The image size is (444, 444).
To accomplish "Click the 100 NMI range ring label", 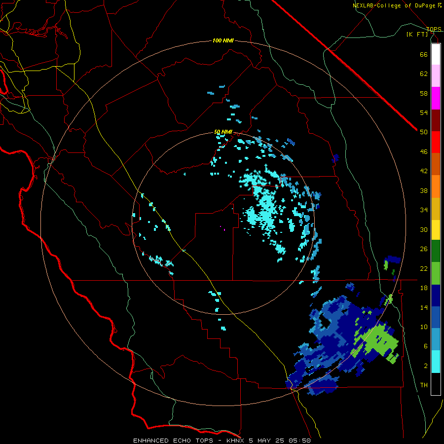I will [x=223, y=40].
